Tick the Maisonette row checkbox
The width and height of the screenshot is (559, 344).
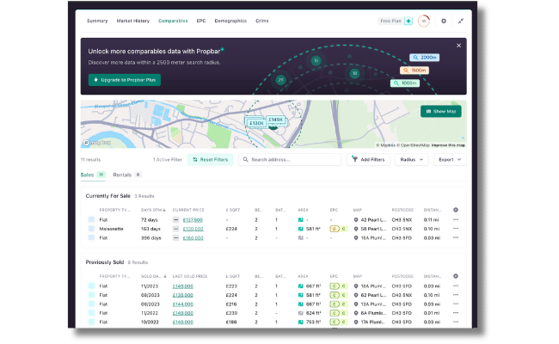point(92,229)
